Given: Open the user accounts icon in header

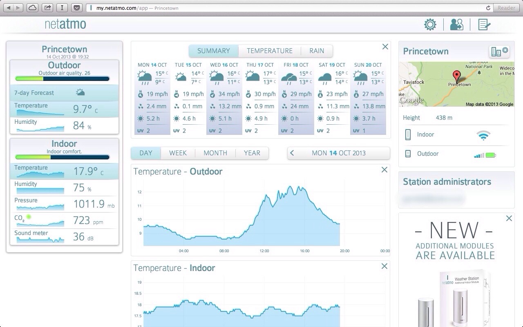Looking at the screenshot, I should pyautogui.click(x=456, y=25).
